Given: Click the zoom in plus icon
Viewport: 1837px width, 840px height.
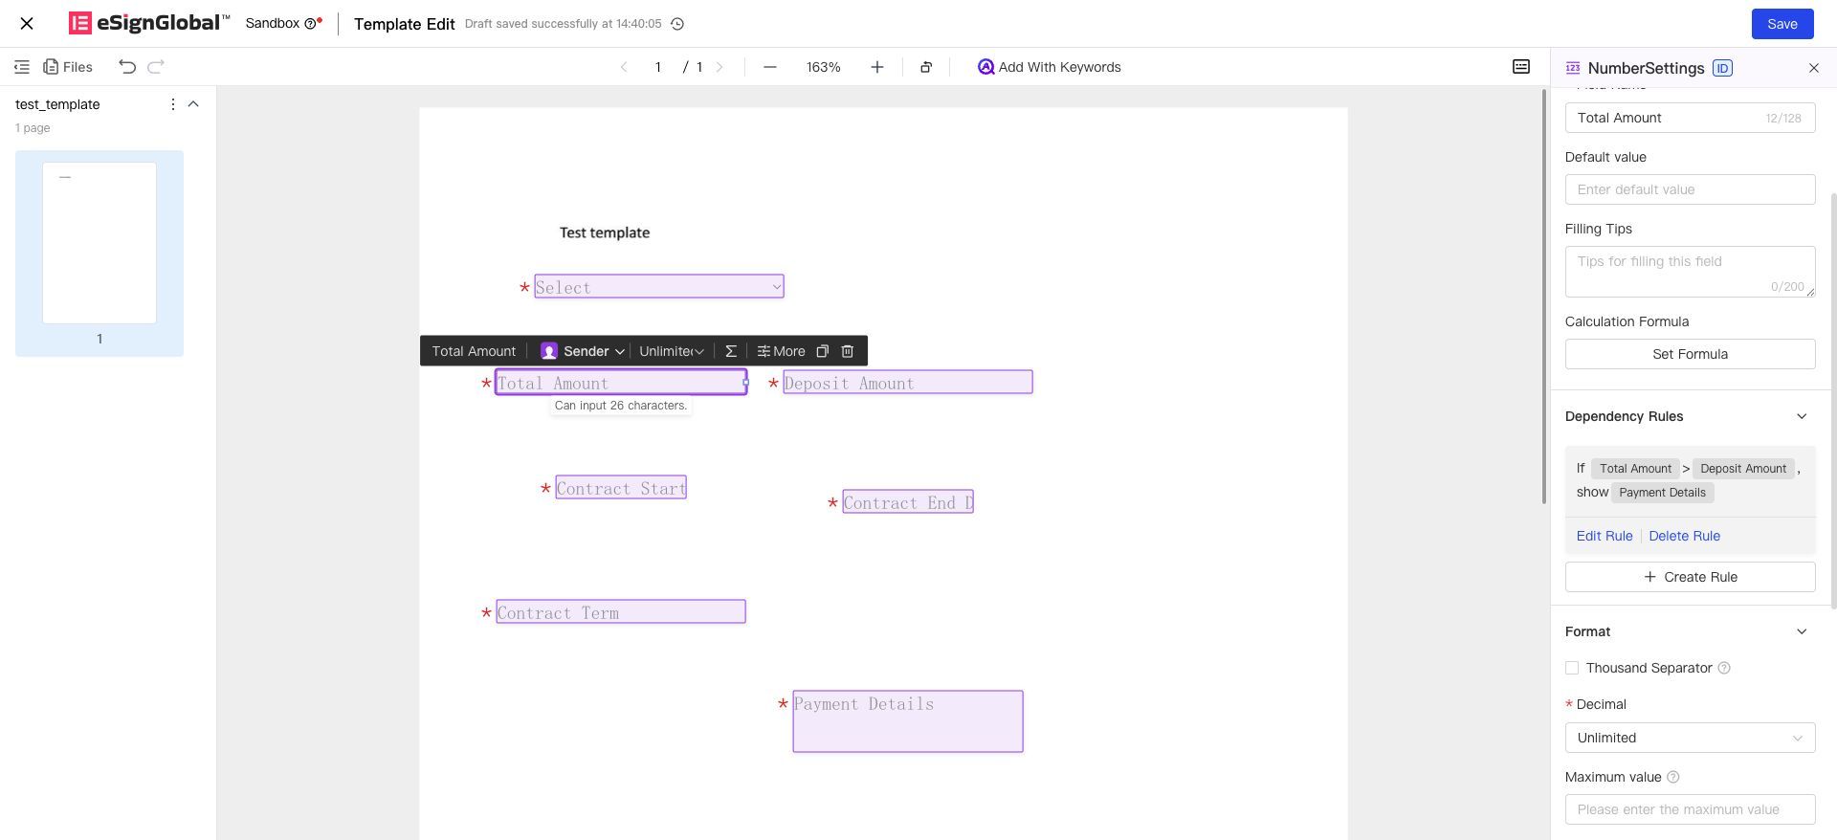Looking at the screenshot, I should (876, 67).
